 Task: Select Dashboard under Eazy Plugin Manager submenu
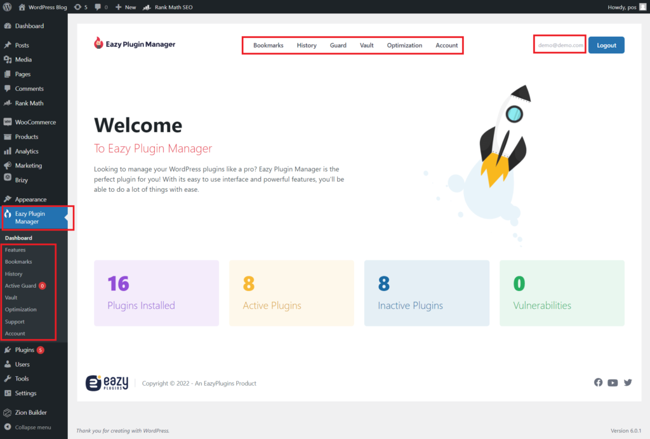18,238
